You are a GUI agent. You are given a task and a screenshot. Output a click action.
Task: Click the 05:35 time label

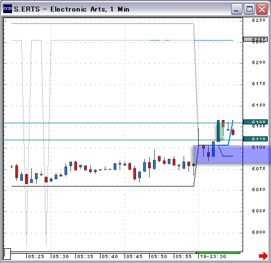point(85,256)
